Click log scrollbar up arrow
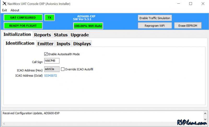This screenshot has height=127, width=209. (x=205, y=113)
